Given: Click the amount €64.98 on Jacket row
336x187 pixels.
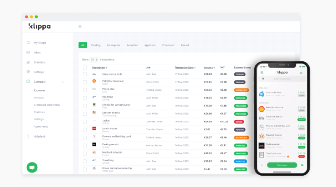Looking at the screenshot, I should (x=208, y=122).
